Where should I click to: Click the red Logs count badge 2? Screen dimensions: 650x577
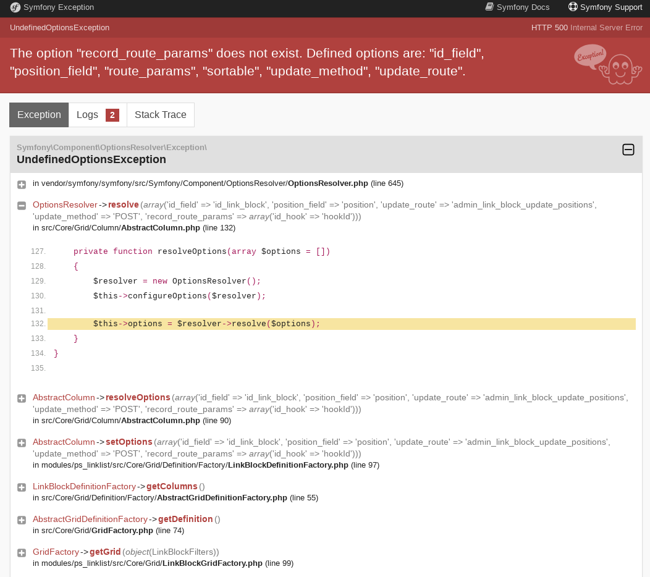point(112,115)
